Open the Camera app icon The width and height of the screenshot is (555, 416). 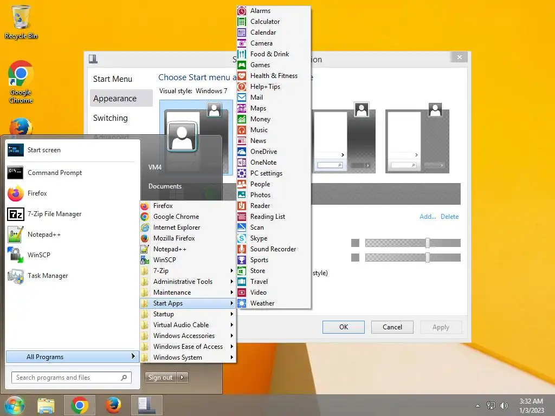[241, 43]
